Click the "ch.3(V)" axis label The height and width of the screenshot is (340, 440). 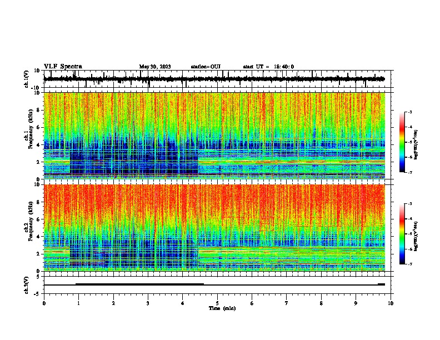coord(27,286)
